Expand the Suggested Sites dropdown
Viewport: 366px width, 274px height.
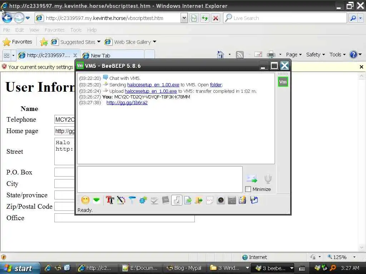[99, 42]
